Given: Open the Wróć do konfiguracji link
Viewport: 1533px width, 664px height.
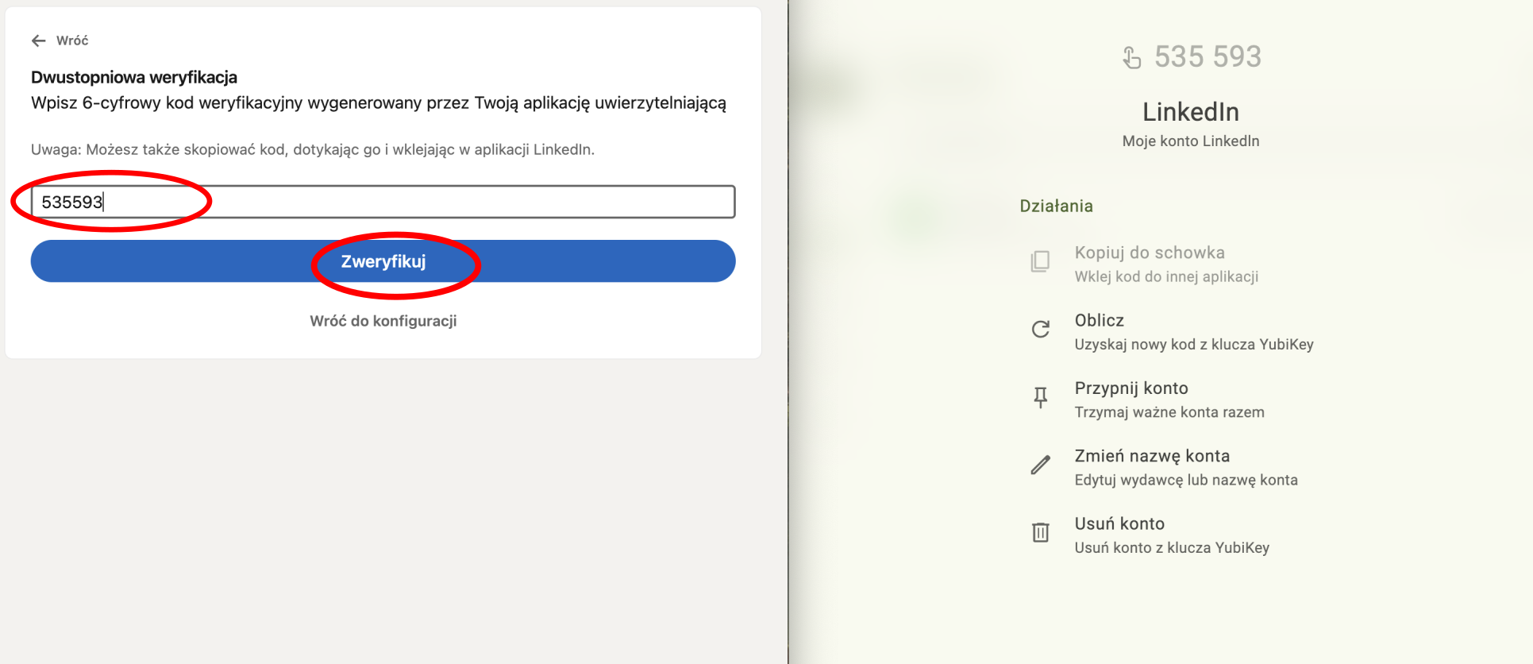Looking at the screenshot, I should click(x=383, y=321).
